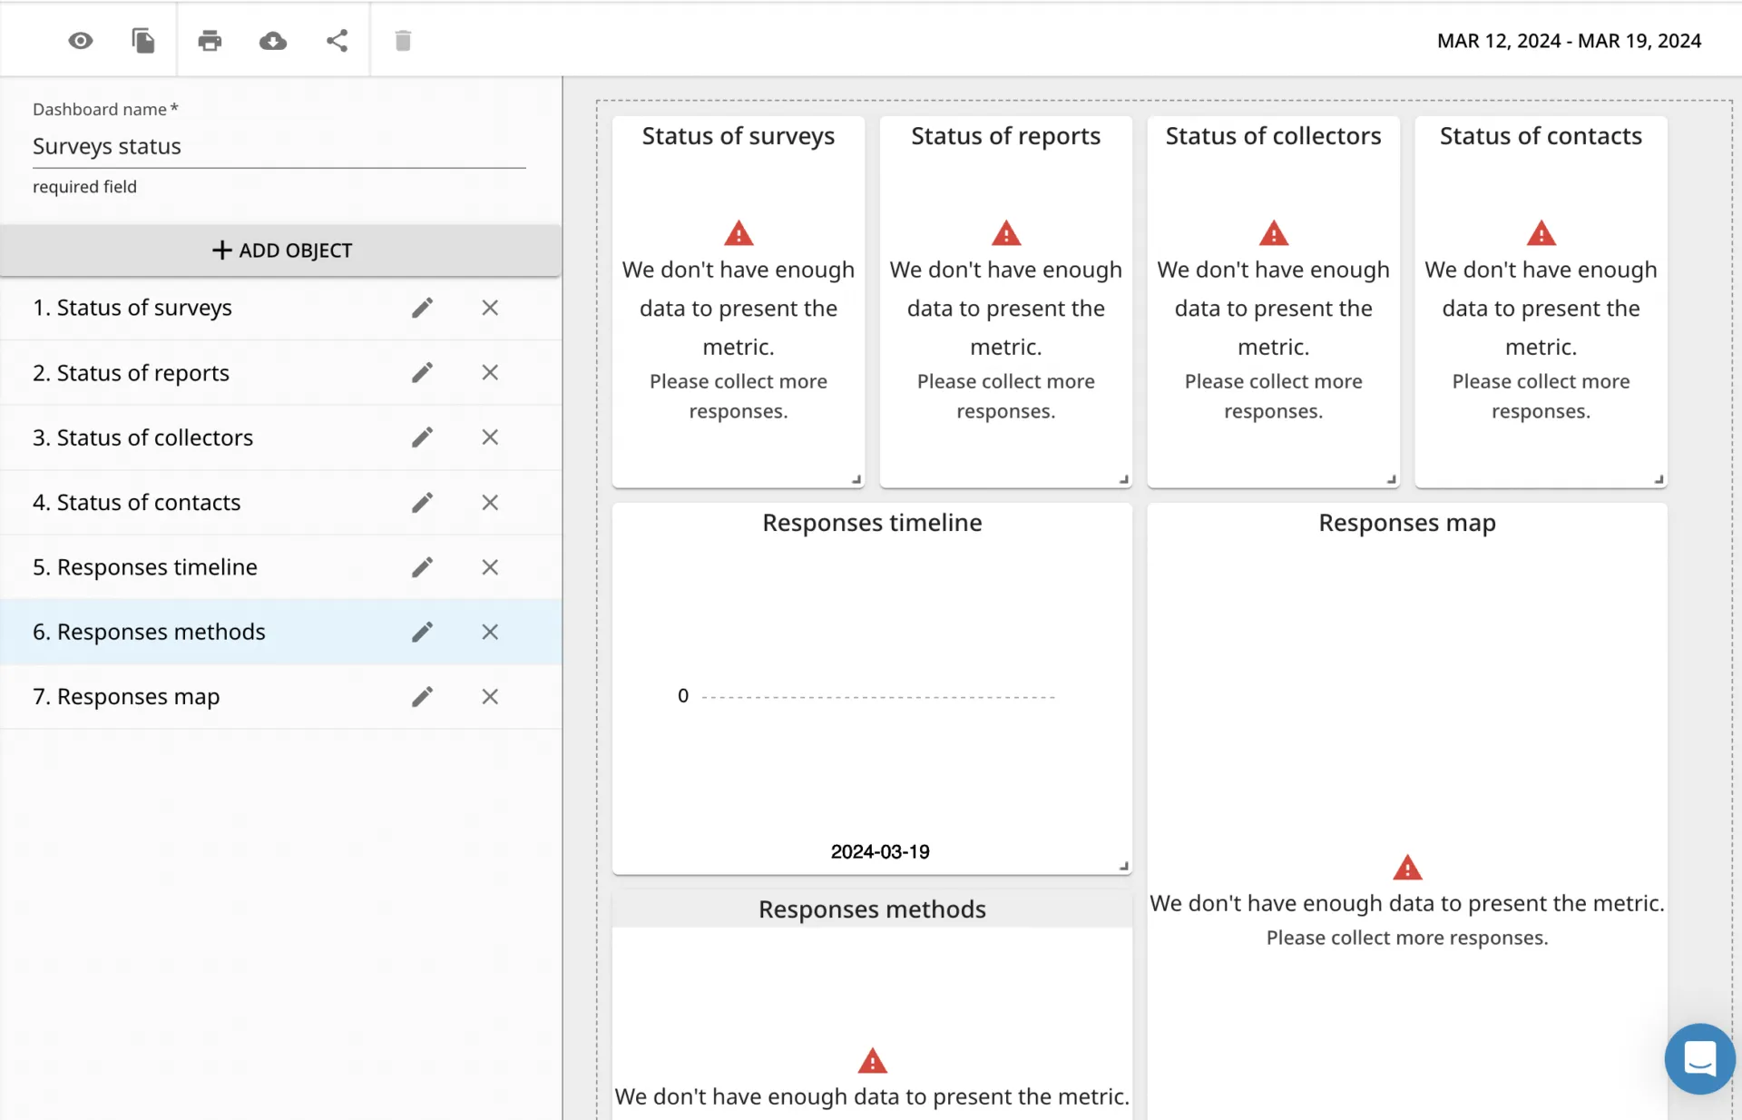Click the Responses timeline widget title
Viewport: 1742px width, 1120px height.
point(872,523)
